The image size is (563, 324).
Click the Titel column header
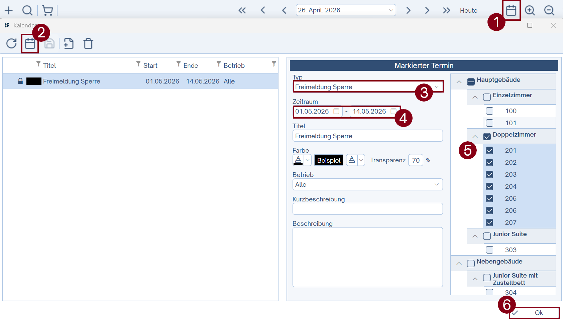[49, 65]
